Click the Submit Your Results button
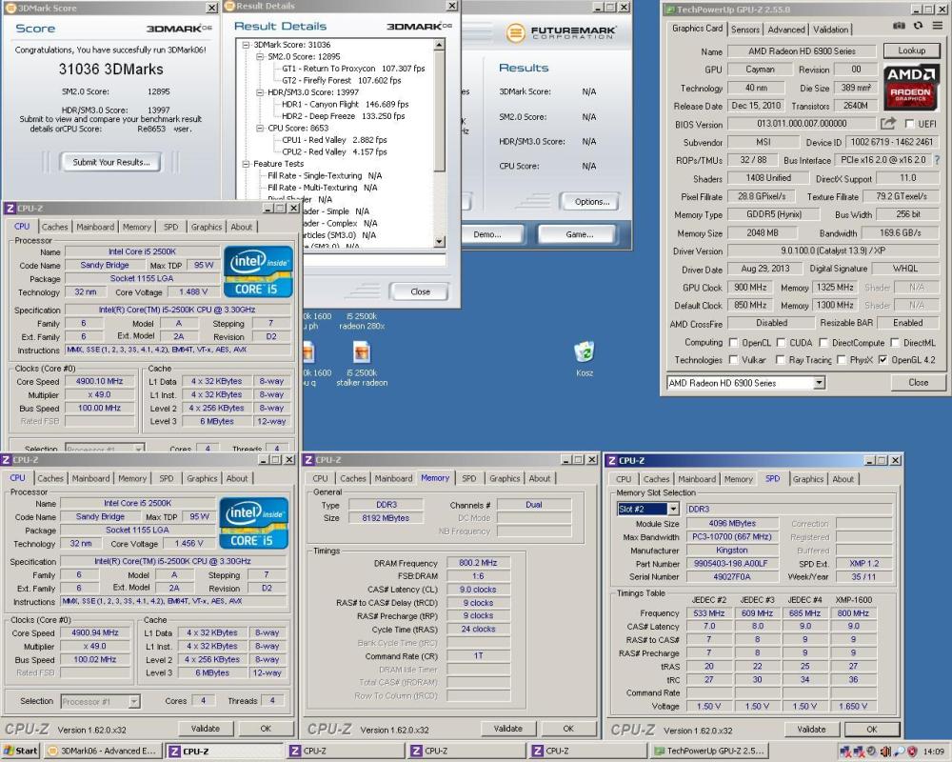This screenshot has width=952, height=762. pos(111,162)
